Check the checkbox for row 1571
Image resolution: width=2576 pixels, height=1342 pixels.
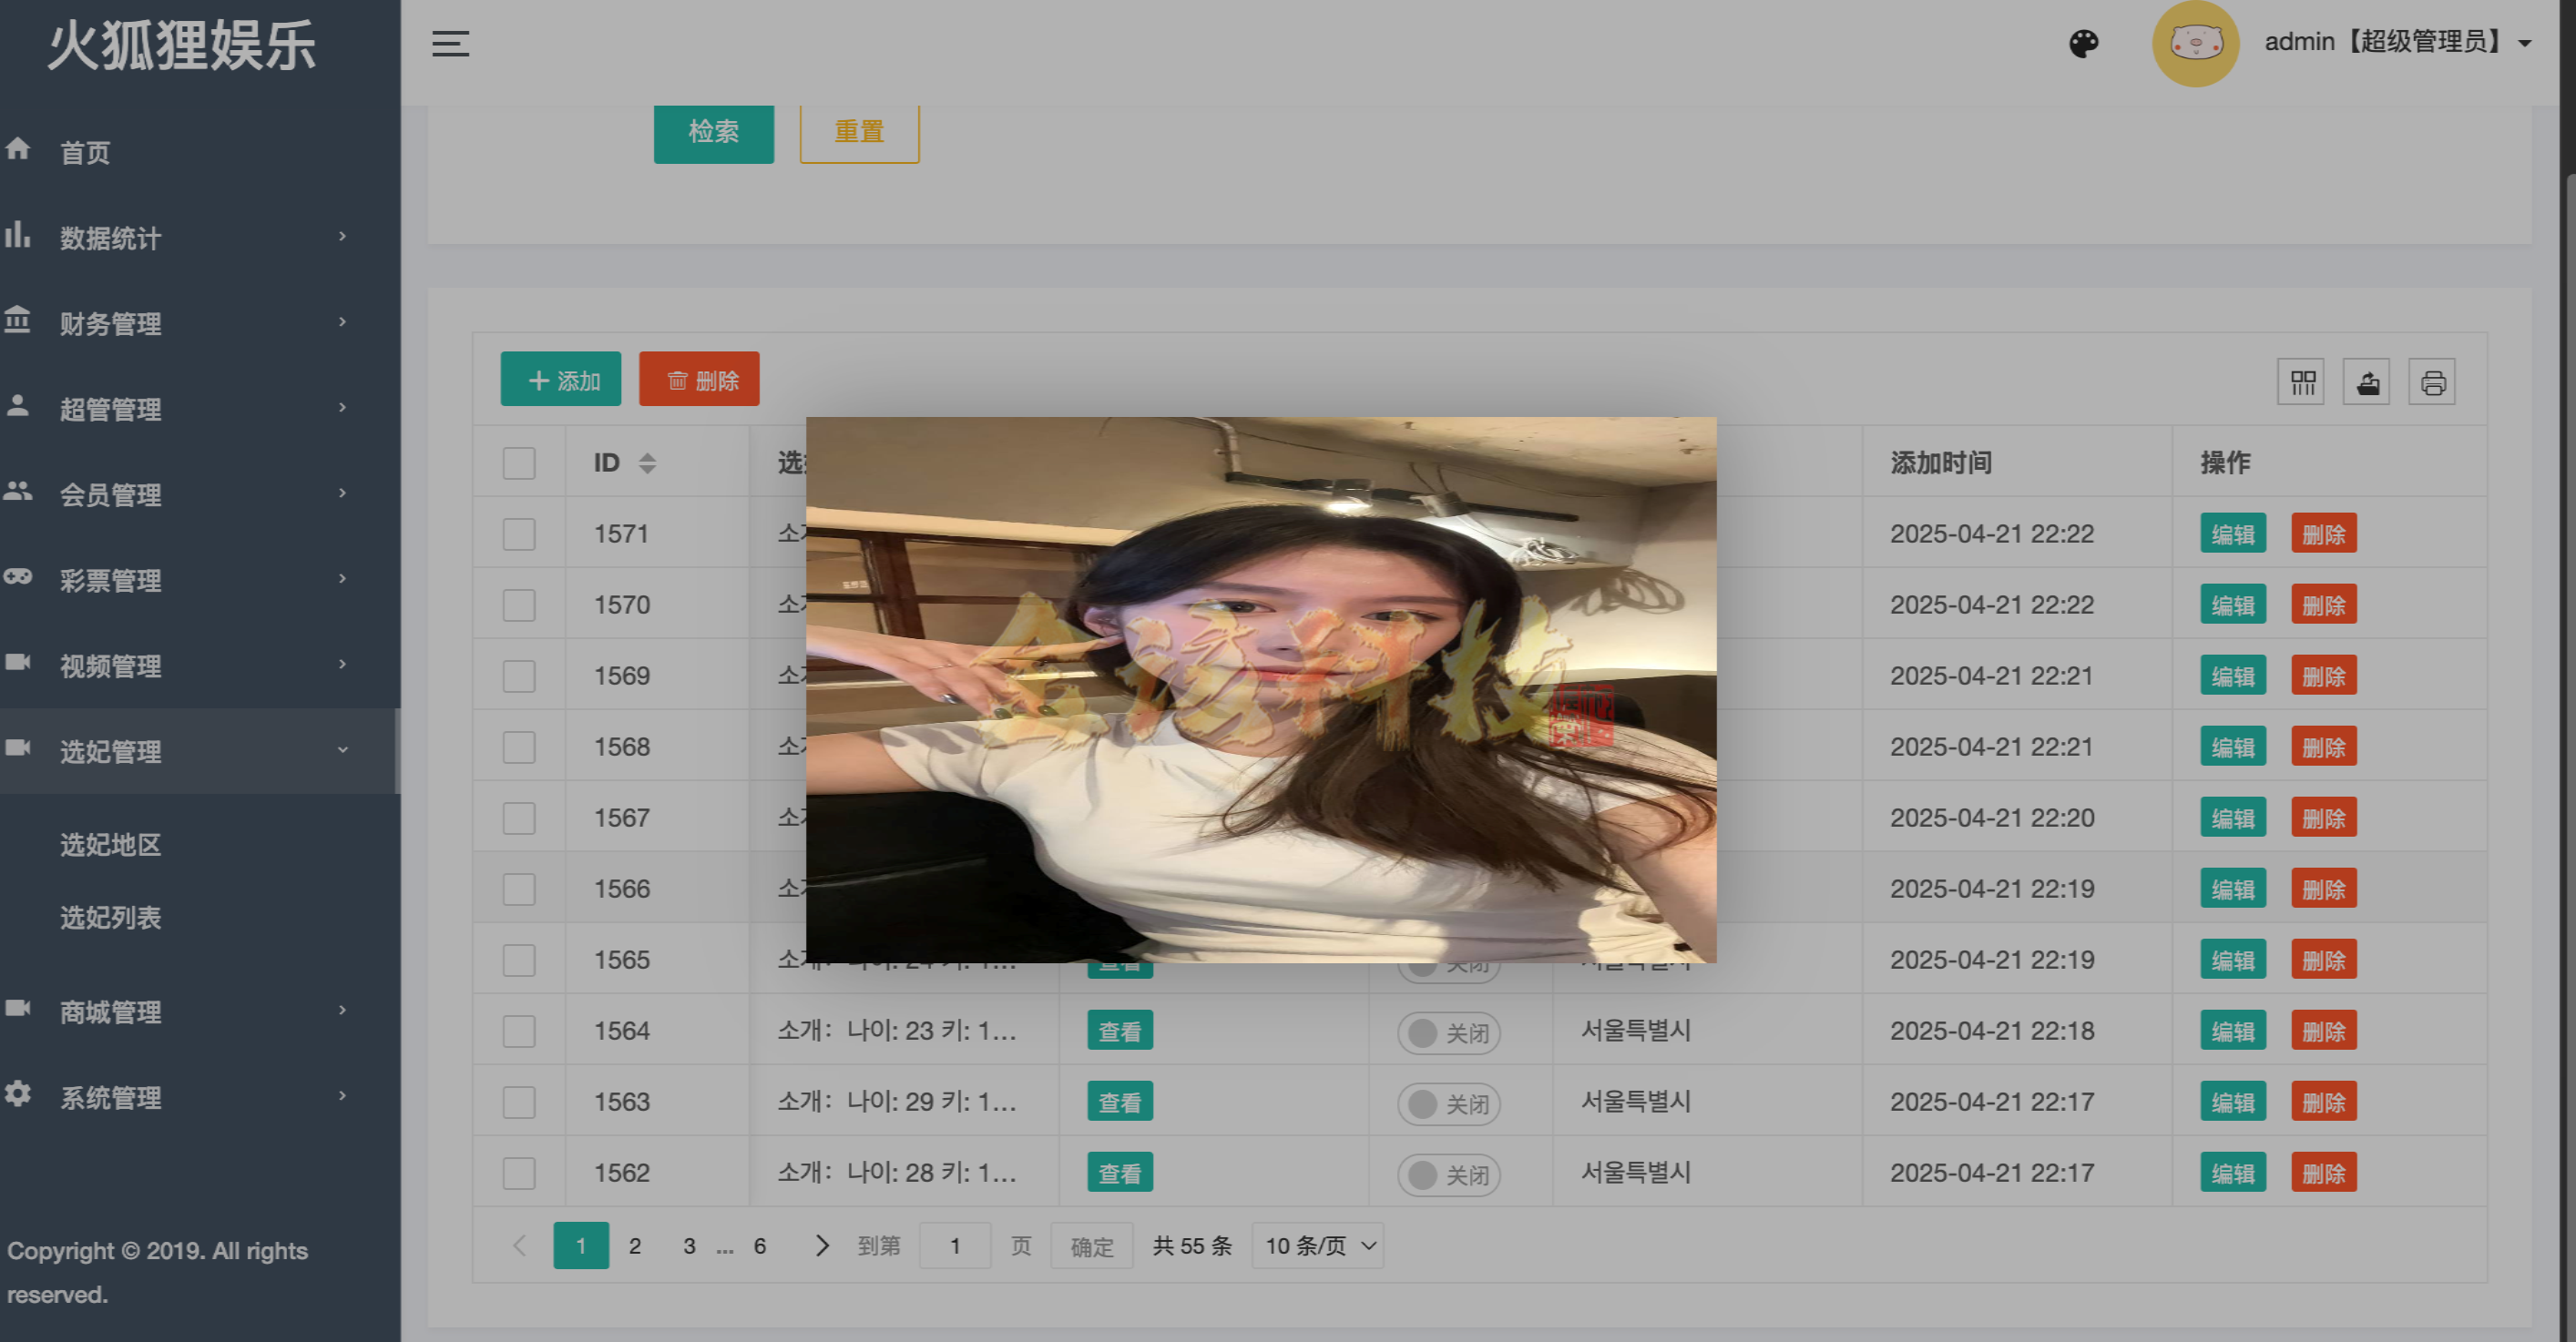[x=518, y=534]
